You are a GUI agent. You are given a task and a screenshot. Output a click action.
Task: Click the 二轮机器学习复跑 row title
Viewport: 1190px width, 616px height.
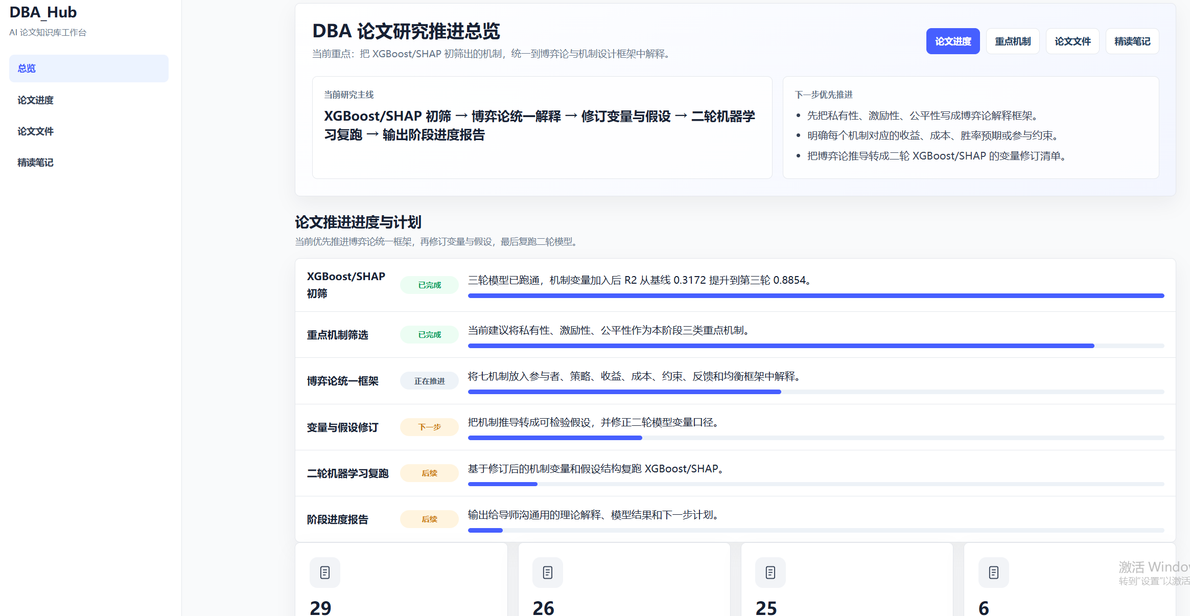click(347, 473)
